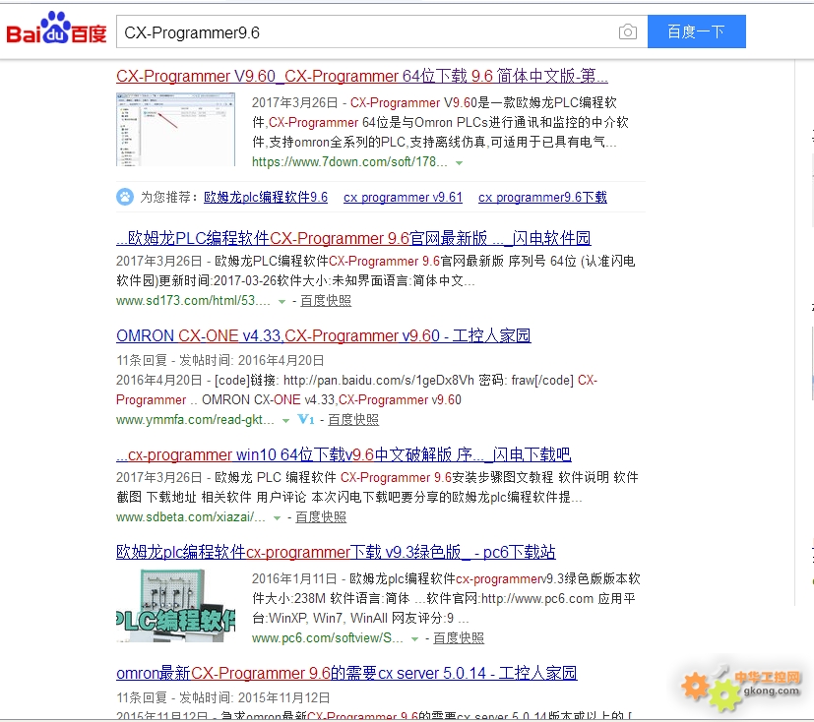Search suggestion 欧姆龙plc编程软件9.6

tap(266, 197)
